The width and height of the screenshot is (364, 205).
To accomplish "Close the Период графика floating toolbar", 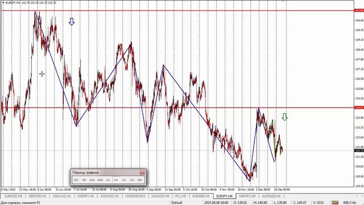I will (x=142, y=173).
